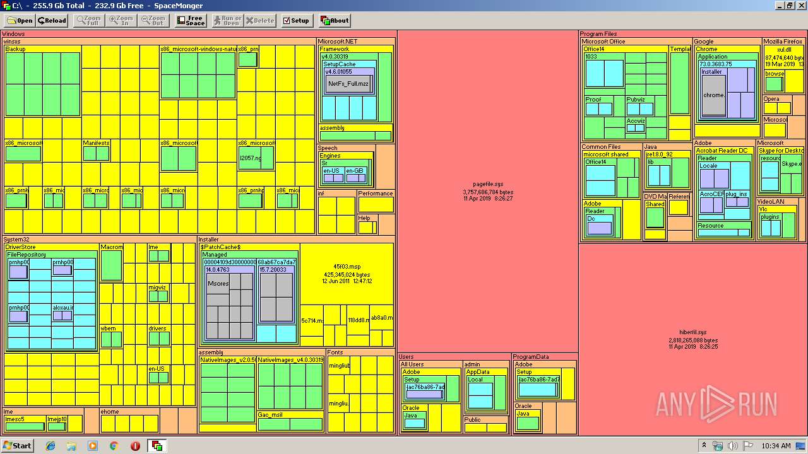This screenshot has width=808, height=454.
Task: Click the Microsoft Office folder label
Action: [x=603, y=42]
